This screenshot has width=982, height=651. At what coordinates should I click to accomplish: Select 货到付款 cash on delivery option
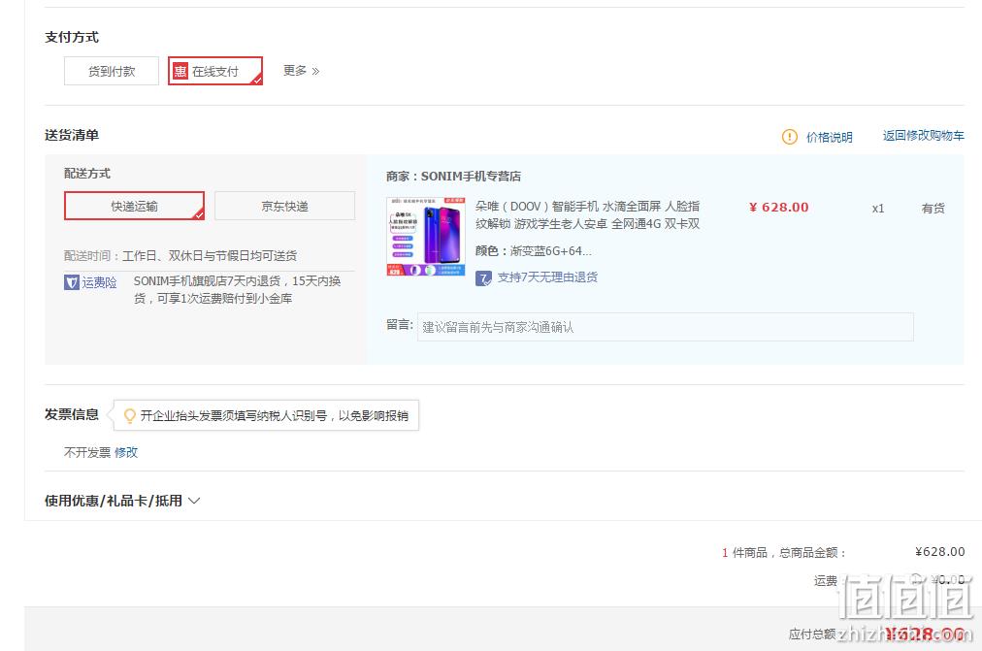point(112,72)
